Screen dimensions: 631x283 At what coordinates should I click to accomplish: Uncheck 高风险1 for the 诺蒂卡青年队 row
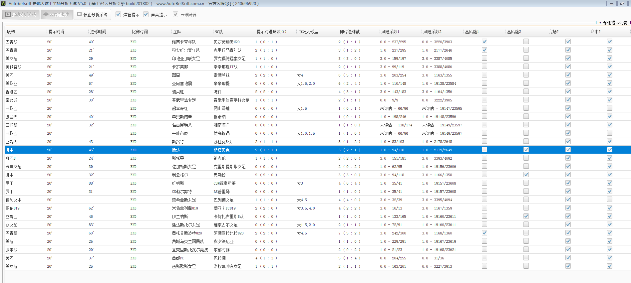(x=484, y=42)
